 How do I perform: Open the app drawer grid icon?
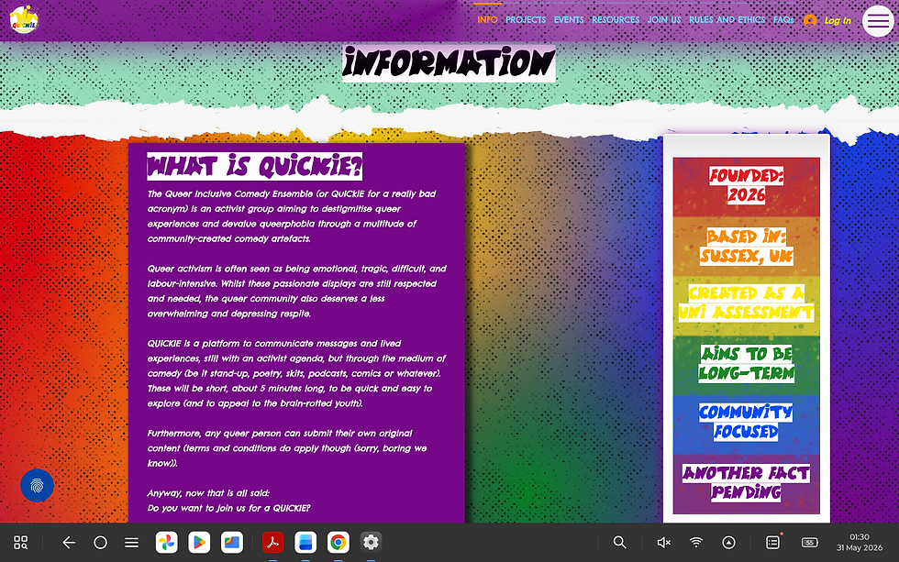(20, 543)
